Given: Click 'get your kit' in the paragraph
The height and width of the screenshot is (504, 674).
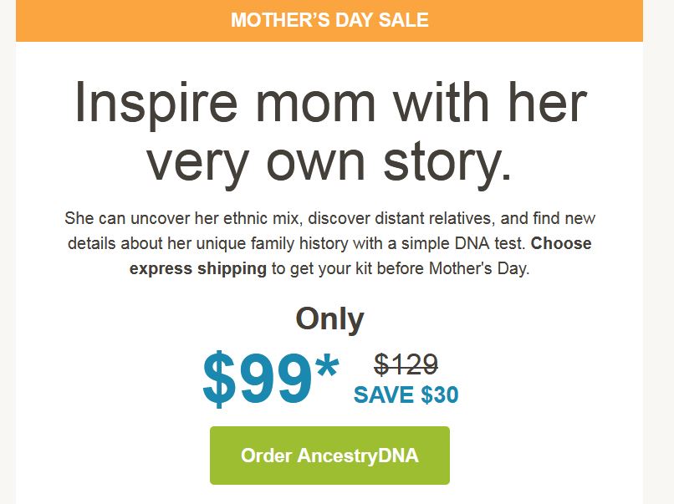Looking at the screenshot, I should [331, 268].
